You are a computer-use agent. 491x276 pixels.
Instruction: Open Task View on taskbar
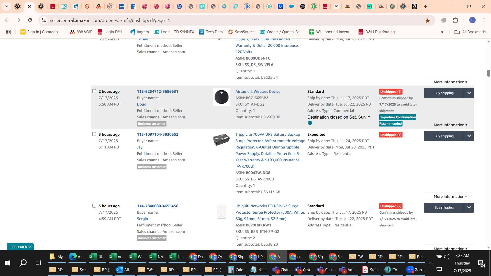[x=38, y=263]
